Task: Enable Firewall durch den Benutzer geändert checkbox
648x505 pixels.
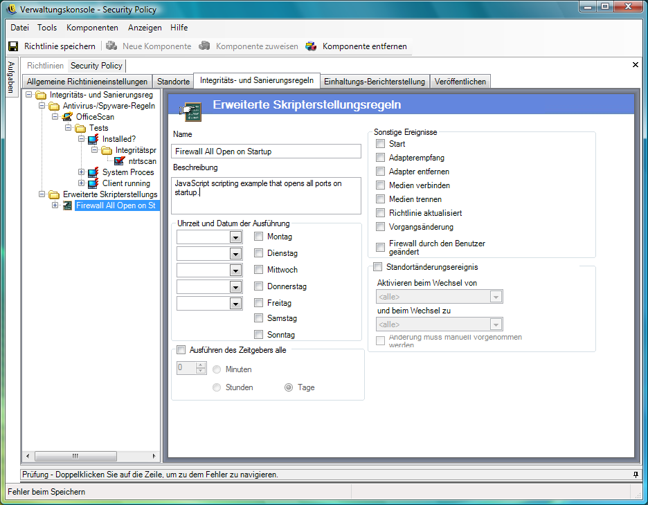Action: 380,248
